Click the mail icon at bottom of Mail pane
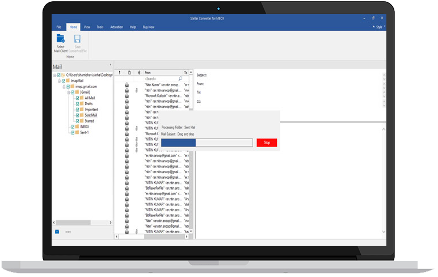This screenshot has height=277, width=438. [57, 232]
